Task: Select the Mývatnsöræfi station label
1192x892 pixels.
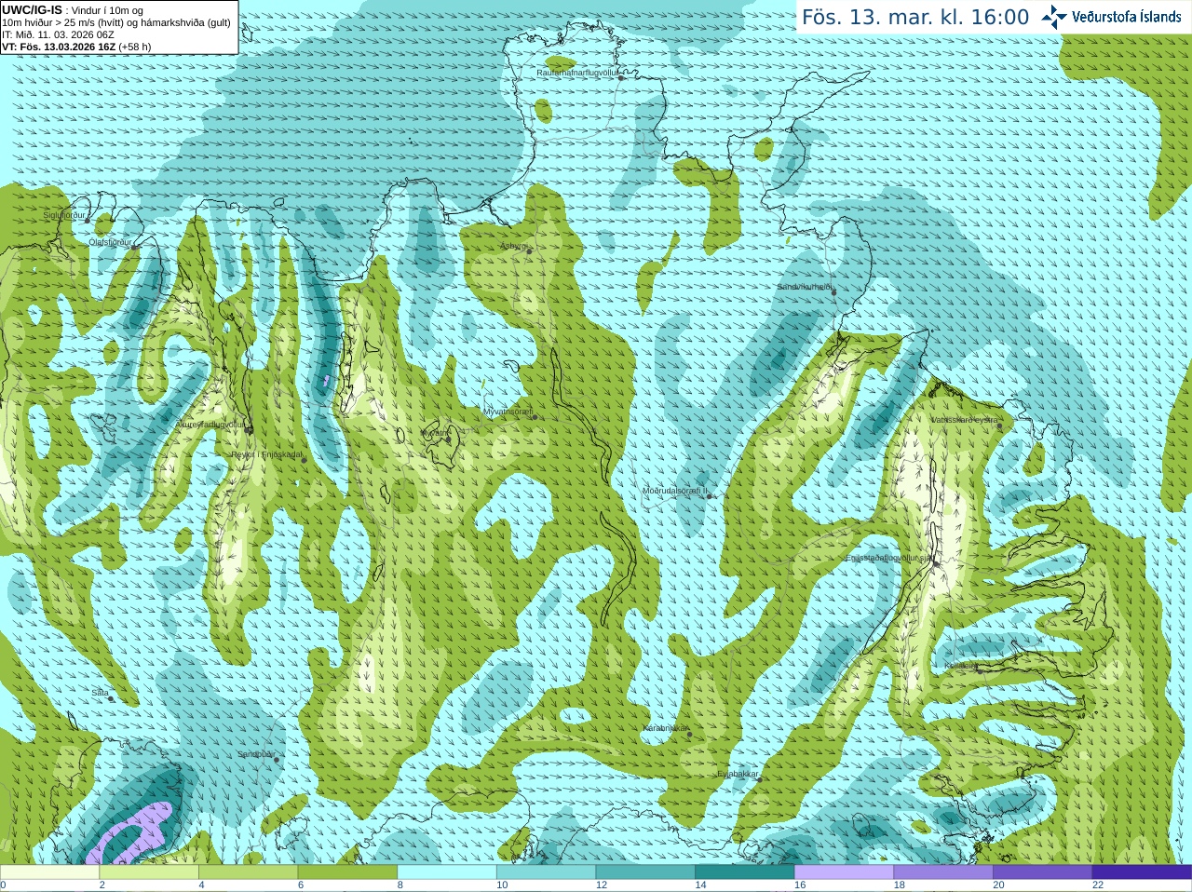Action: [508, 412]
